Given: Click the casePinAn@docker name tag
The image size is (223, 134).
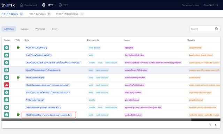Looking at the screenshot, I should (135, 85).
